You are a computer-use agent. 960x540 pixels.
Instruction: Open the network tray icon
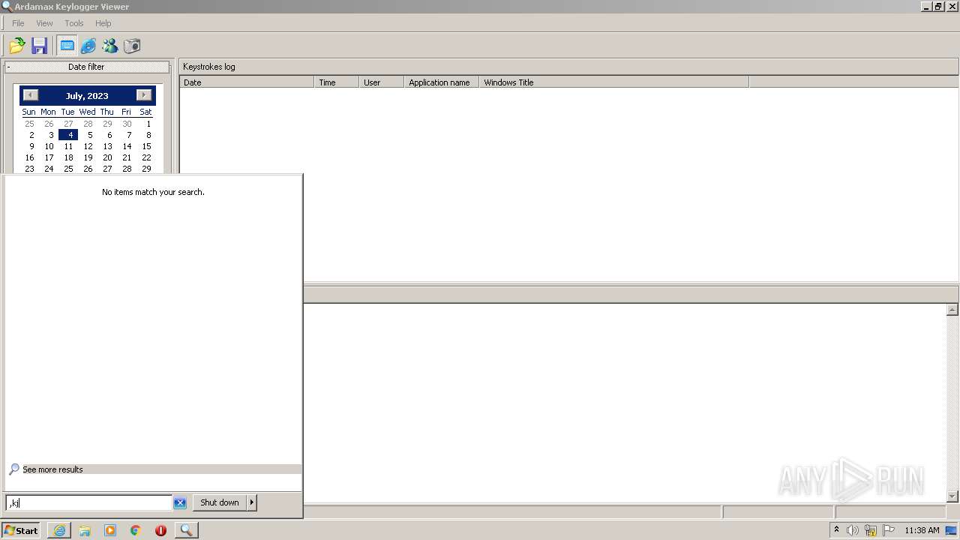pos(871,530)
